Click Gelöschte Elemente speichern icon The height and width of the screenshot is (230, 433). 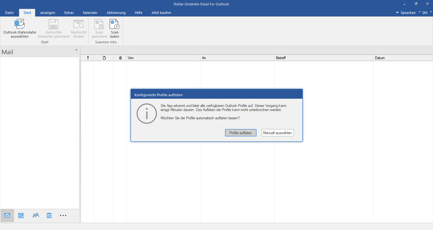coord(53,24)
